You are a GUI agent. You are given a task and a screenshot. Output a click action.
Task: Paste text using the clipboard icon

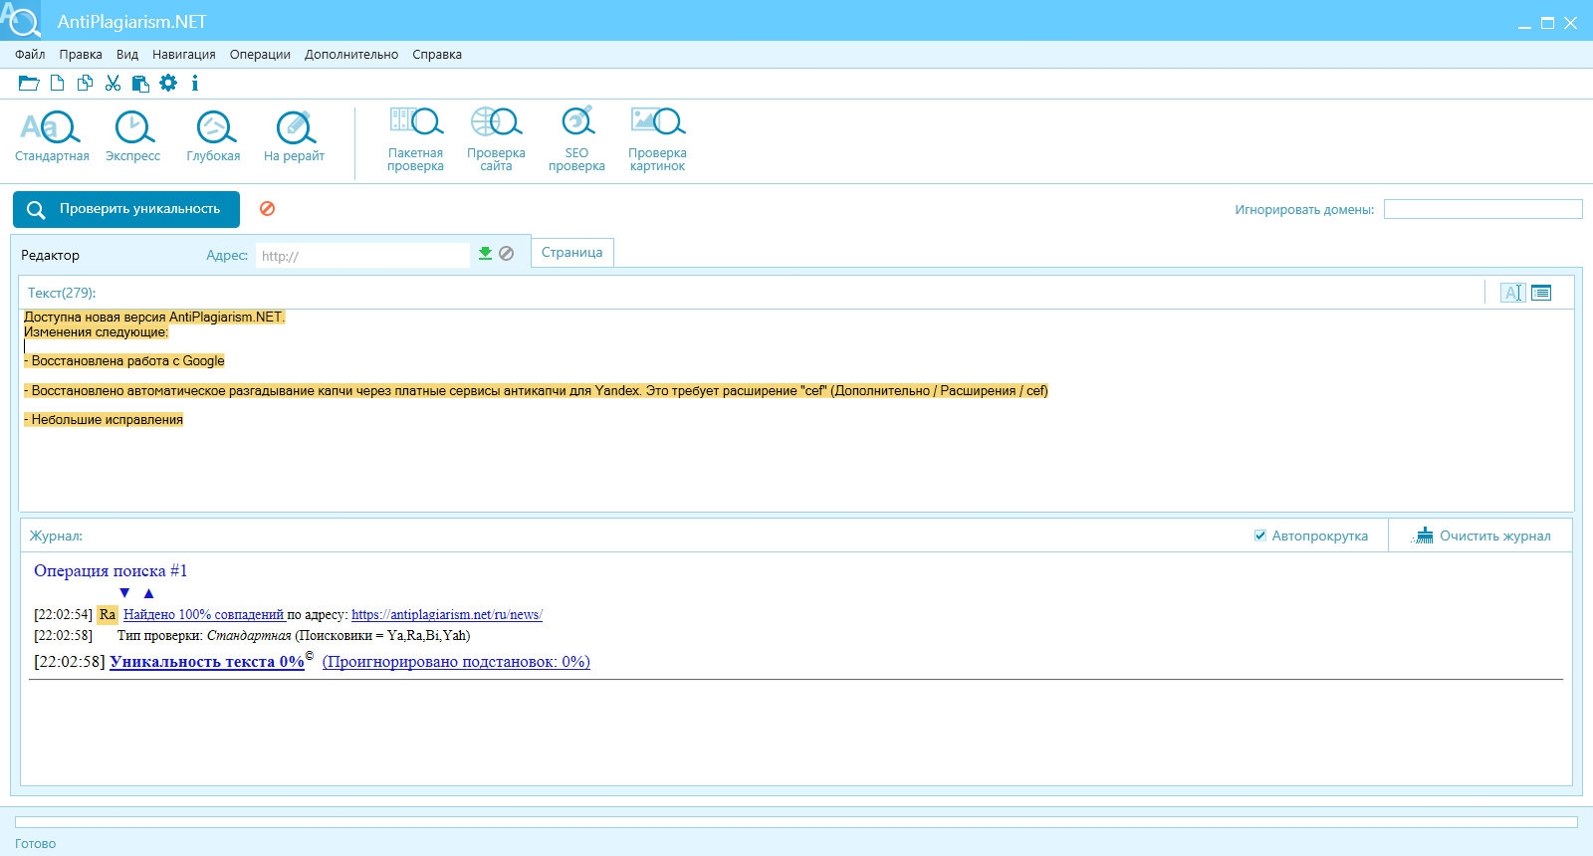(140, 84)
